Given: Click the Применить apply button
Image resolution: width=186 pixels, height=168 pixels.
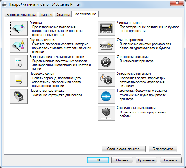Looking at the screenshot, I should [x=146, y=160].
